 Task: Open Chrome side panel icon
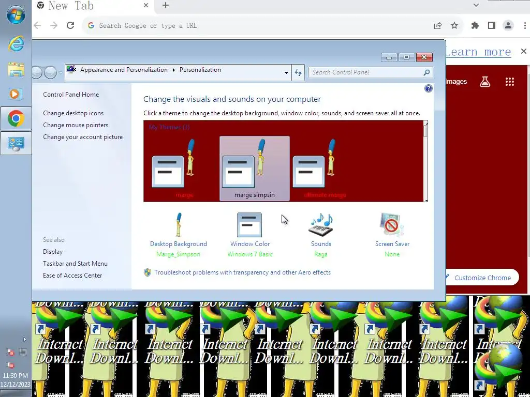pyautogui.click(x=492, y=25)
